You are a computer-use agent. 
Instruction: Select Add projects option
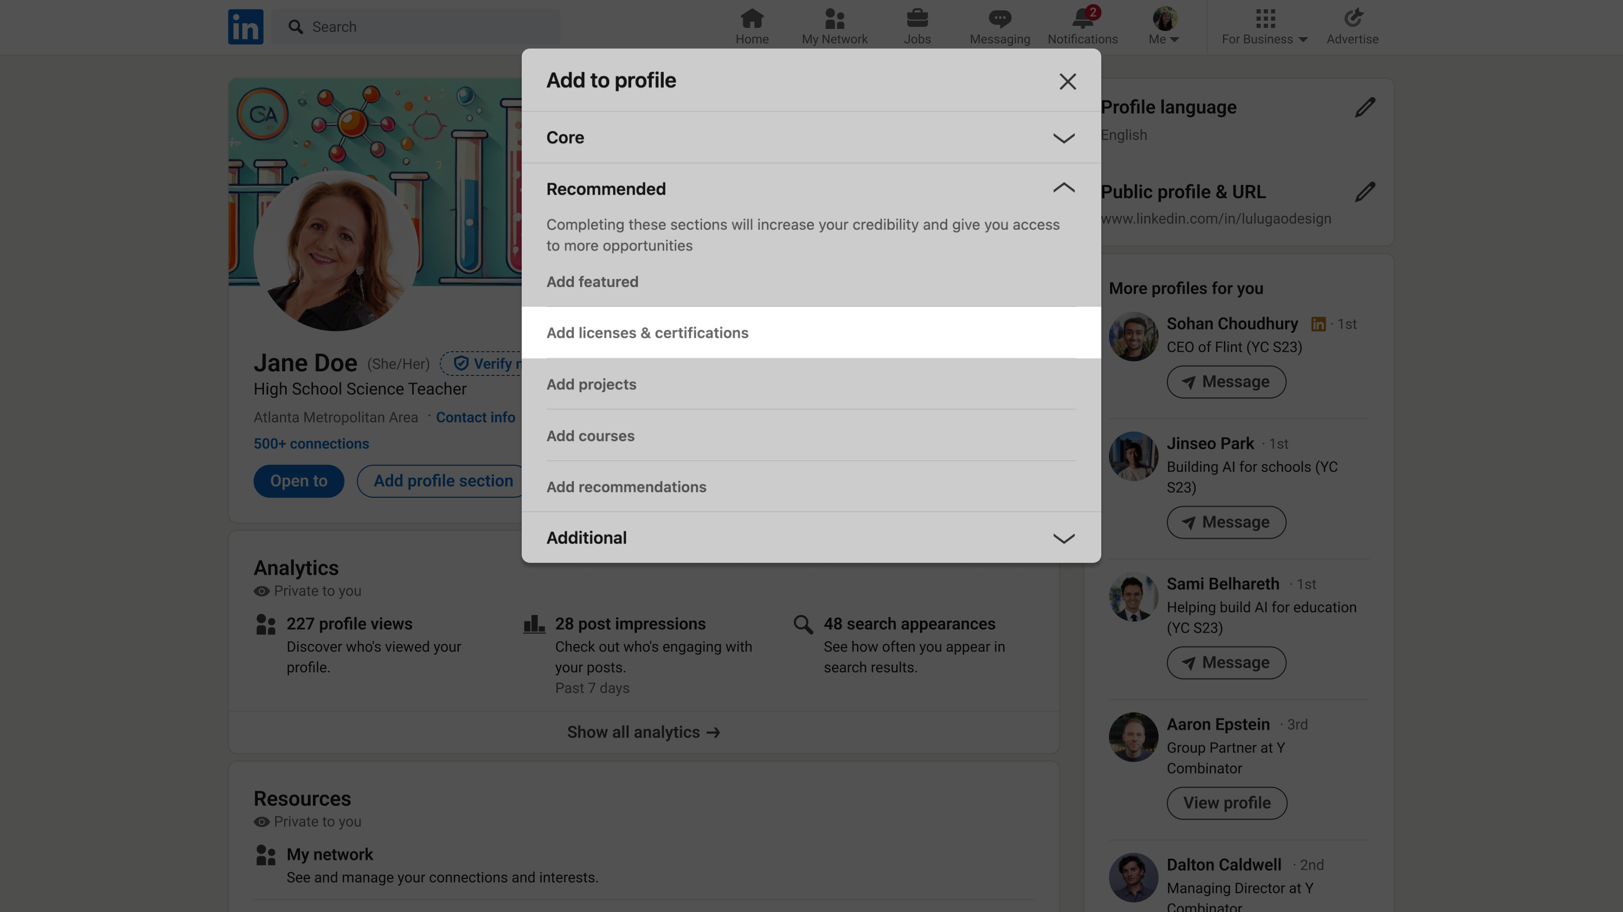coord(811,384)
